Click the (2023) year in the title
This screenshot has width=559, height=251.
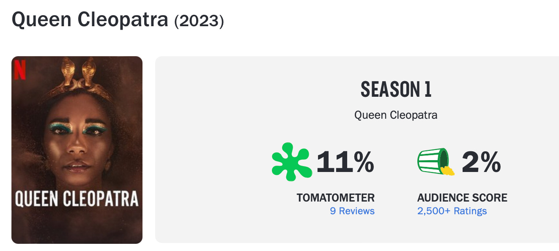tap(199, 21)
